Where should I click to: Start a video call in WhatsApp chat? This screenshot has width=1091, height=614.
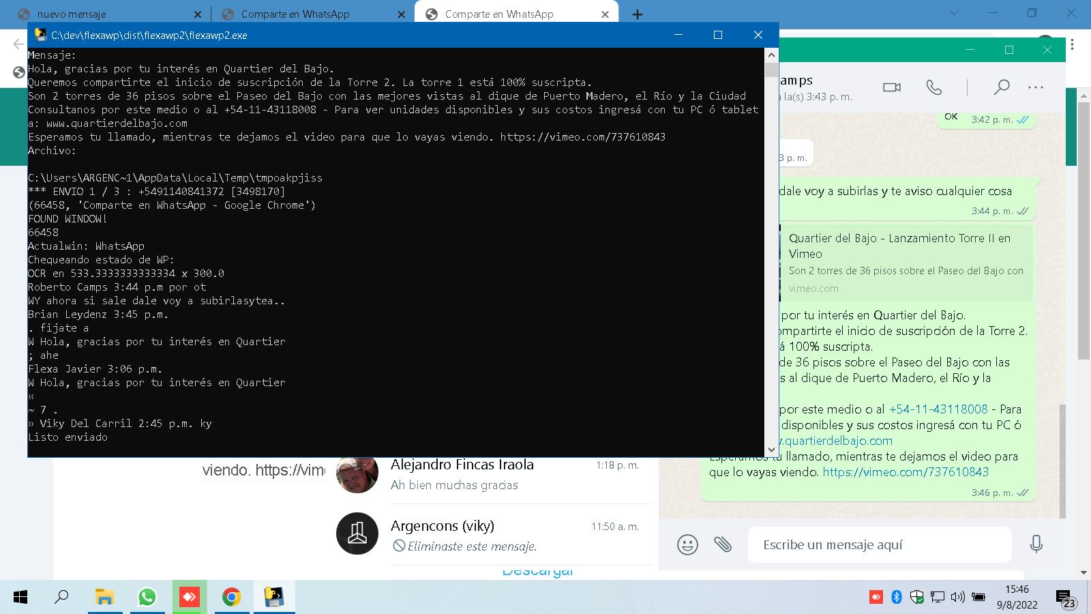tap(891, 87)
